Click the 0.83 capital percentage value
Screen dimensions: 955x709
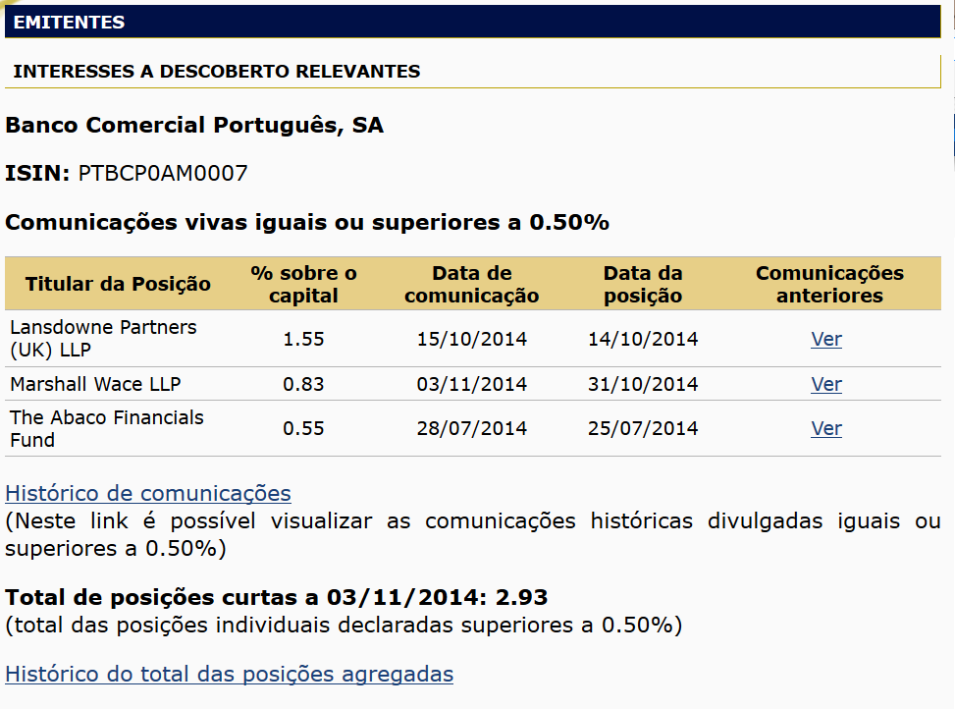pyautogui.click(x=303, y=384)
